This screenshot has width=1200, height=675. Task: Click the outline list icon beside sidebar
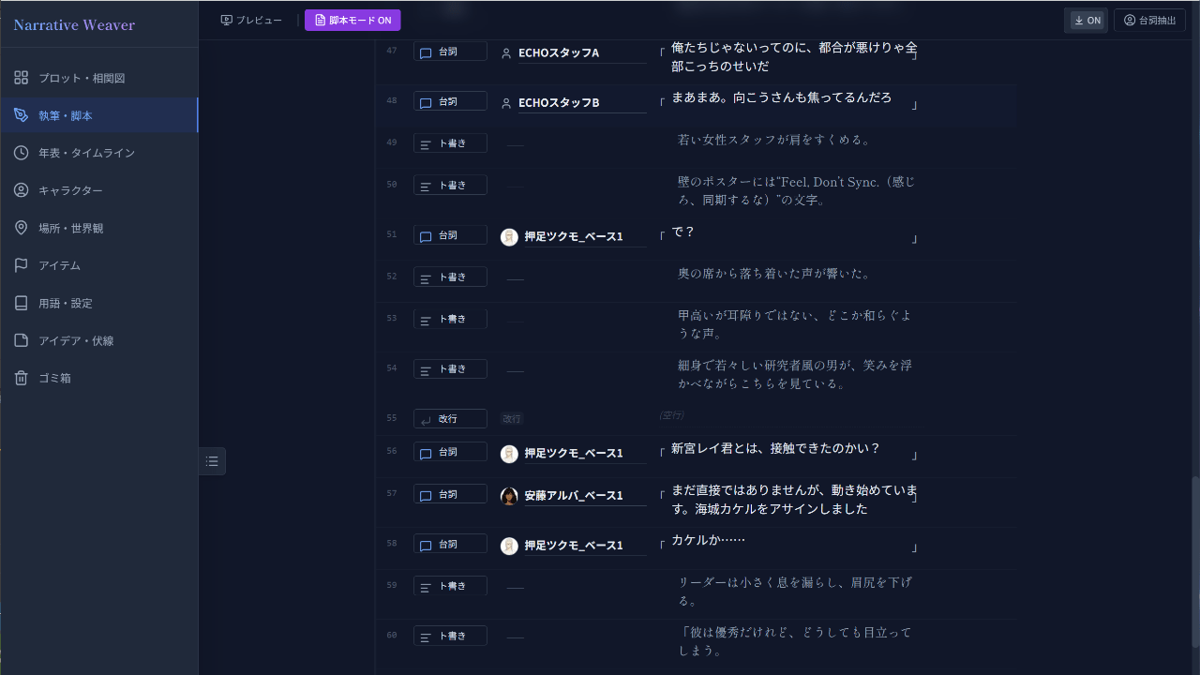coord(212,461)
